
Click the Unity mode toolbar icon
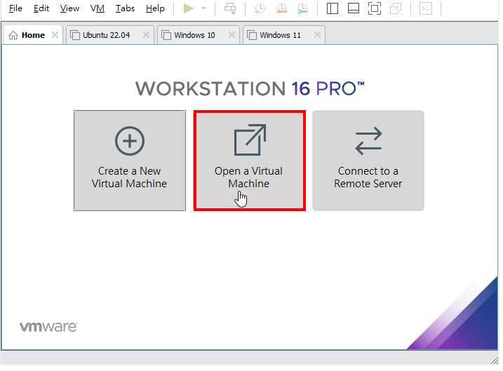coord(396,8)
